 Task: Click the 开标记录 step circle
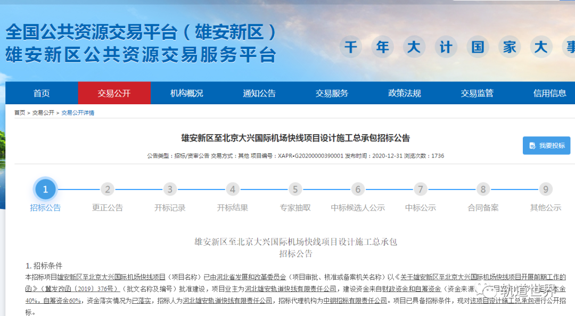[170, 189]
